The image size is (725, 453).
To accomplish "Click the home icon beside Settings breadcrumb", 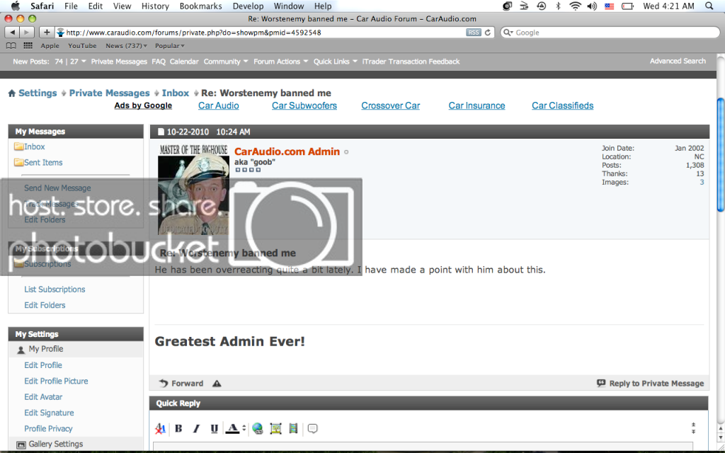I will click(12, 93).
